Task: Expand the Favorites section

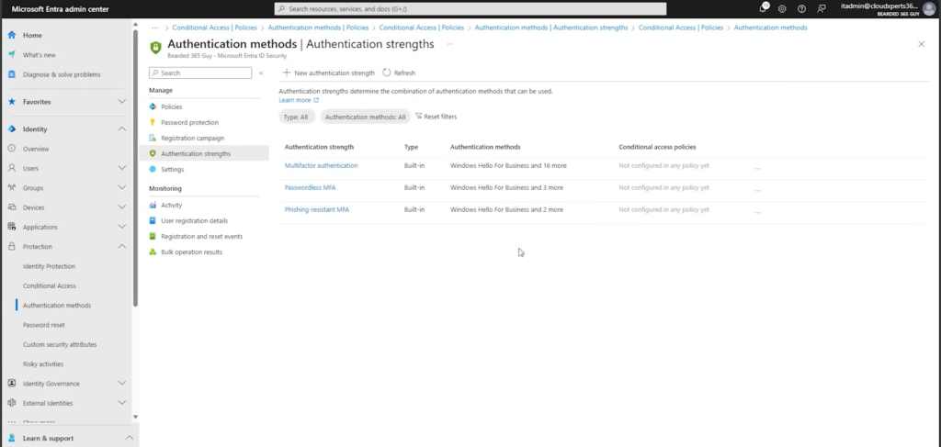Action: coord(122,102)
